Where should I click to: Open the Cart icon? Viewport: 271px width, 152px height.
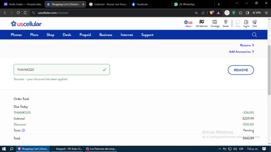(254, 24)
